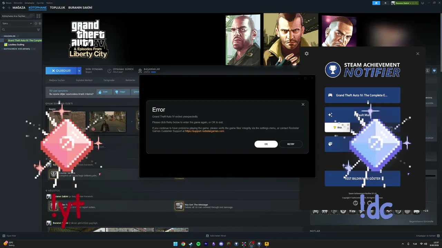Open game info via the info icon
The width and height of the screenshot is (442, 248).
click(427, 71)
